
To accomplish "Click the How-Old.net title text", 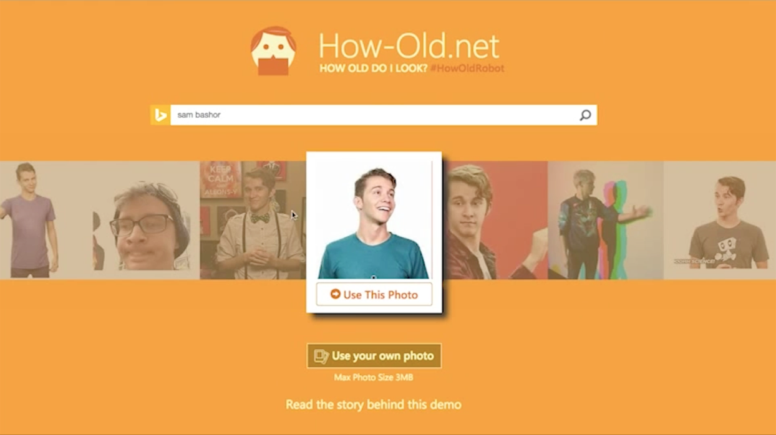I will 409,46.
